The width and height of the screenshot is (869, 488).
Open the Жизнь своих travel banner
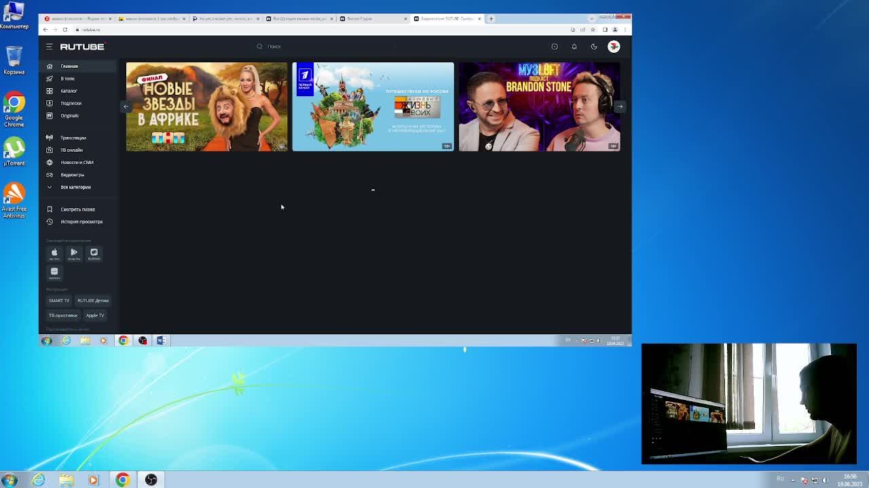373,106
